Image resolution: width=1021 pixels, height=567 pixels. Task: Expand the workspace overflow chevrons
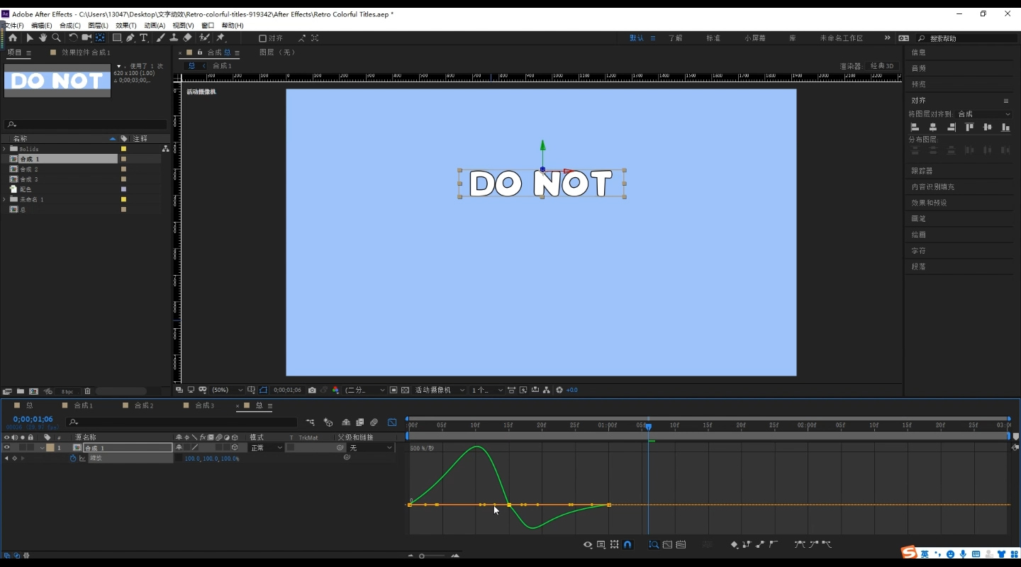887,38
